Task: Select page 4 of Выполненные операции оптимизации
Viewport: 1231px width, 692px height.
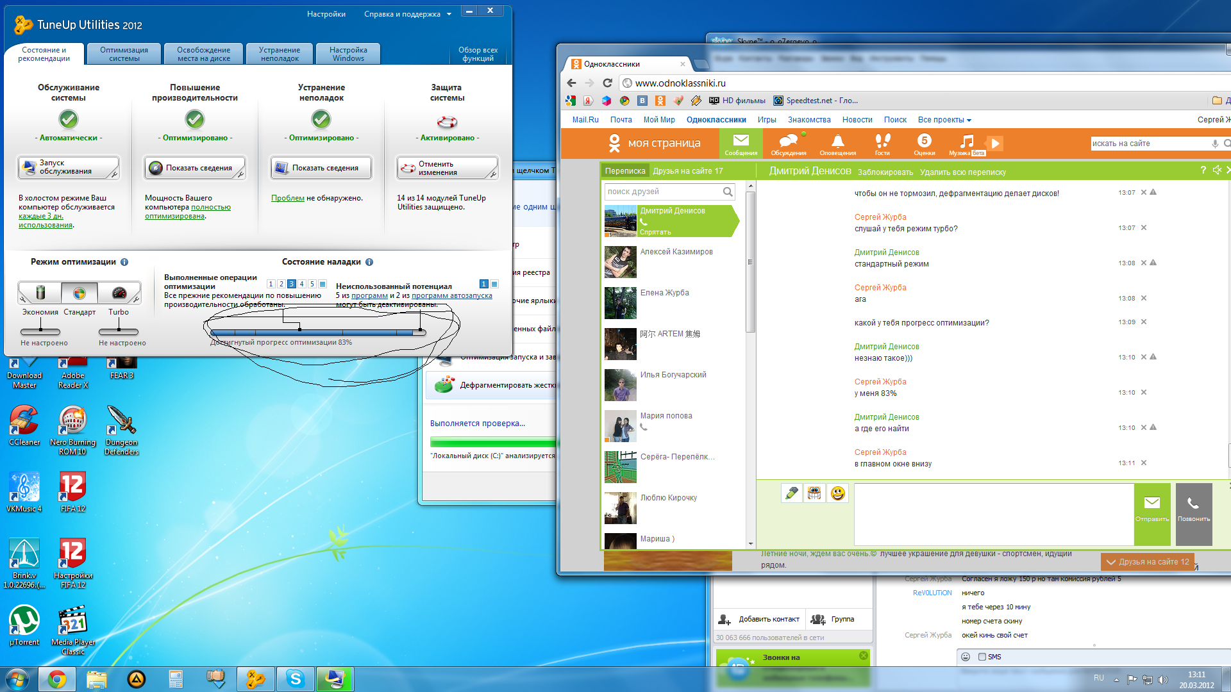Action: click(x=301, y=284)
